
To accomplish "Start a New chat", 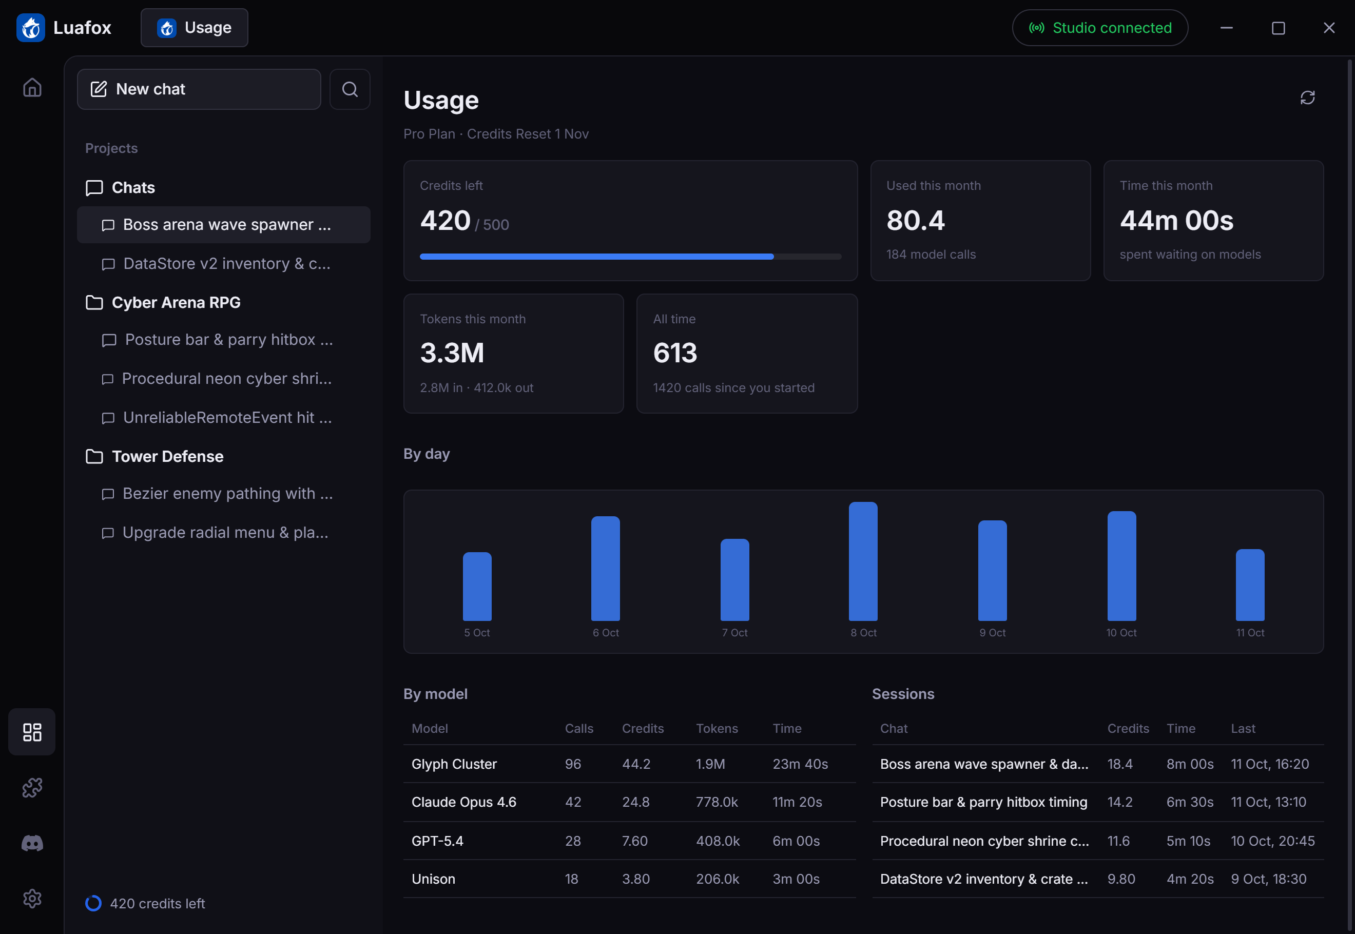I will (x=199, y=89).
